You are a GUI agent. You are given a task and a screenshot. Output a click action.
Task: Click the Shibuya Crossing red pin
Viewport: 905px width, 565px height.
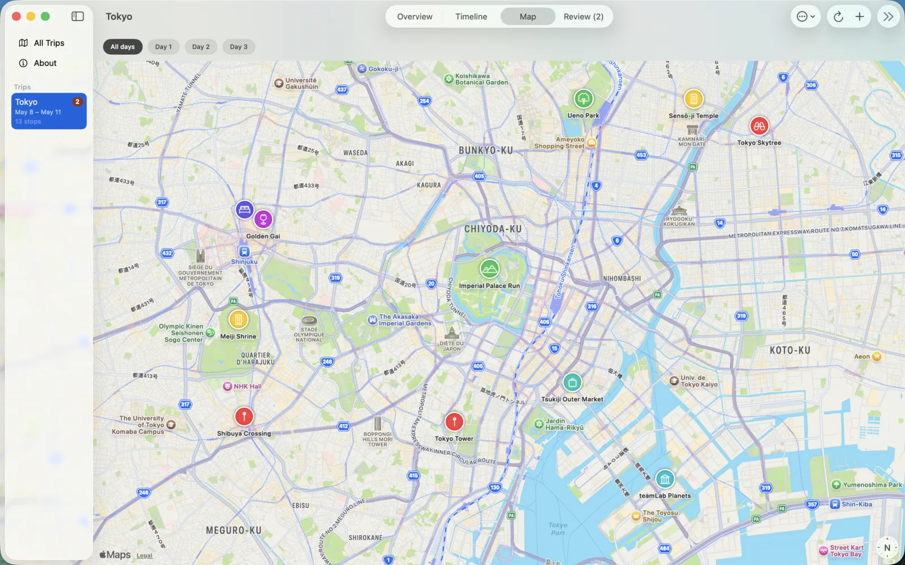pyautogui.click(x=244, y=416)
